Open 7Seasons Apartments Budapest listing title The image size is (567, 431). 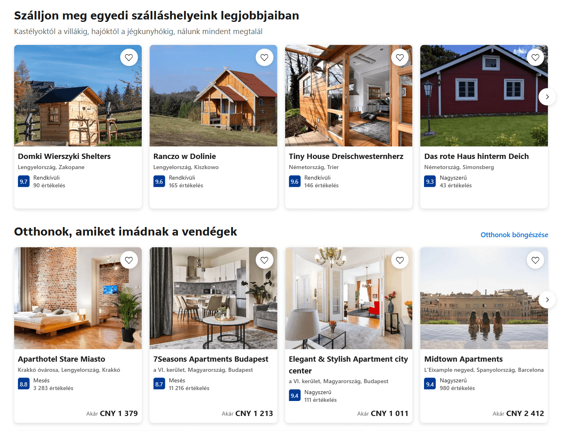click(211, 359)
